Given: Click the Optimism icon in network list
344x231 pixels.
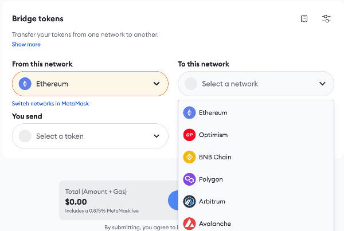Looking at the screenshot, I should pos(189,135).
